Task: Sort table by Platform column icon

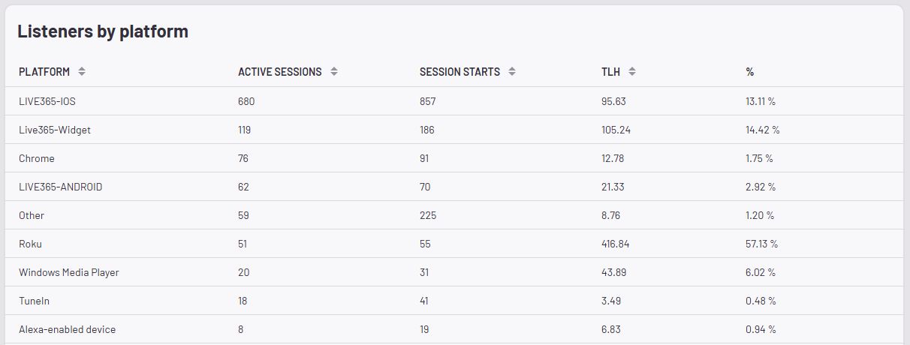Action: [x=82, y=72]
